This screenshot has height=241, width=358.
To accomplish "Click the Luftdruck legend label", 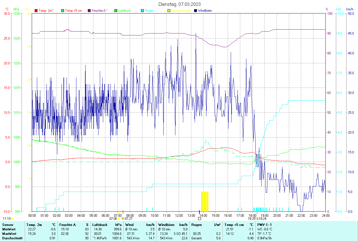I will tap(125, 11).
